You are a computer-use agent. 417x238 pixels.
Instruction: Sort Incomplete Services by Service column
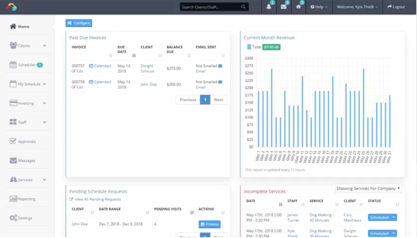coord(337,205)
